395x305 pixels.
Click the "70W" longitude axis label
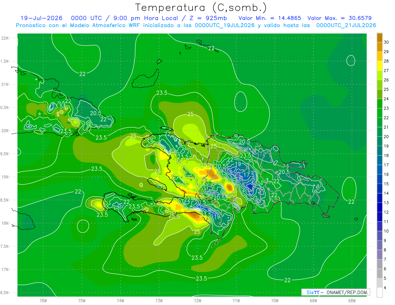(275, 301)
